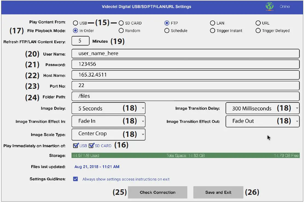Expand Image Transition Effect In dropdown
Viewport: 306px width, 203px height.
108,121
